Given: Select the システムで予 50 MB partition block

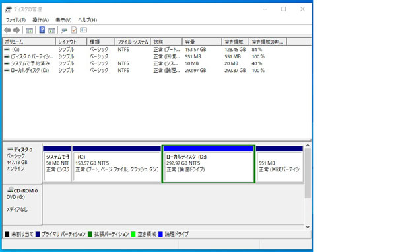Looking at the screenshot, I should coord(57,164).
